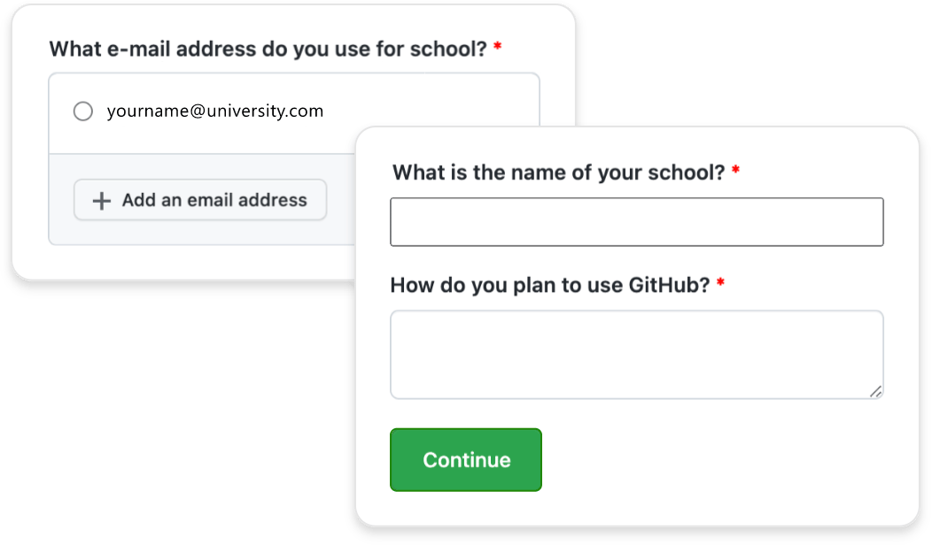Click the yourname@university.com email text
The image size is (932, 545).
pyautogui.click(x=215, y=111)
